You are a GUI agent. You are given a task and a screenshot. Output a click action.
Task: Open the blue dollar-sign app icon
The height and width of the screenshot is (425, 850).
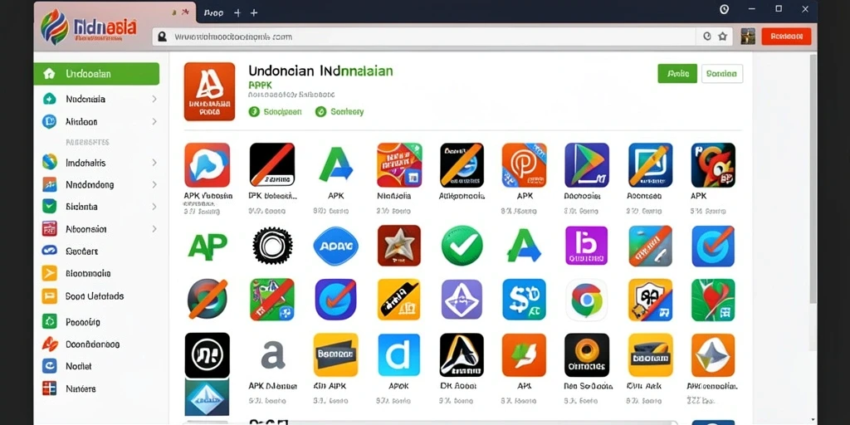click(525, 300)
